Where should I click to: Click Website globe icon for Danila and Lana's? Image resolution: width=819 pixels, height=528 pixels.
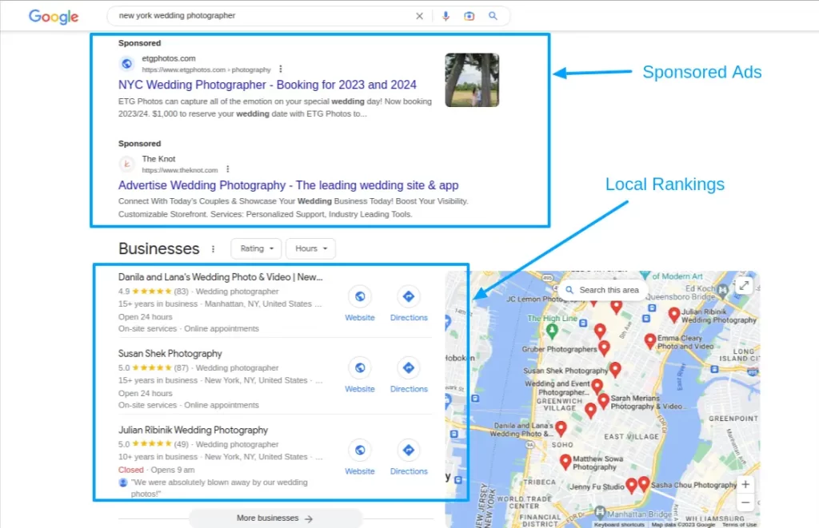[x=360, y=296]
